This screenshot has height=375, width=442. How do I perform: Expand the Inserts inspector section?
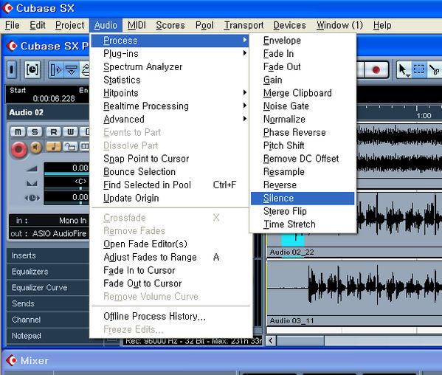[x=48, y=255]
